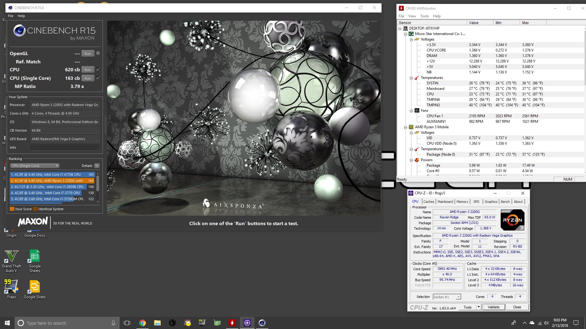The width and height of the screenshot is (586, 329).
Task: Click the Validate button in CPU-Z
Action: [494, 307]
